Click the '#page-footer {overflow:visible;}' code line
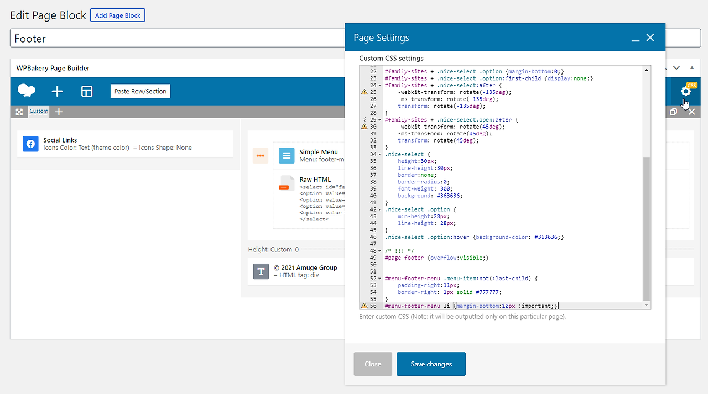The image size is (708, 394). click(x=436, y=258)
